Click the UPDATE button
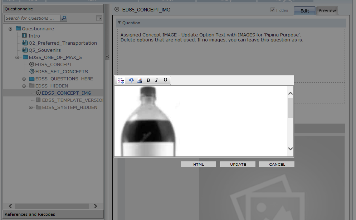This screenshot has height=220, width=356. coord(238,164)
